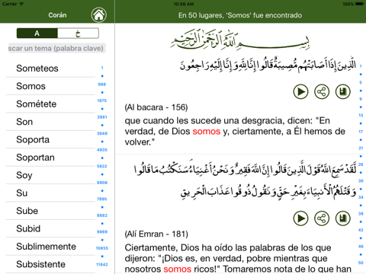Image resolution: width=366 pixels, height=274 pixels.
Task: Jump to result 13 in the results index
Action: point(361,115)
